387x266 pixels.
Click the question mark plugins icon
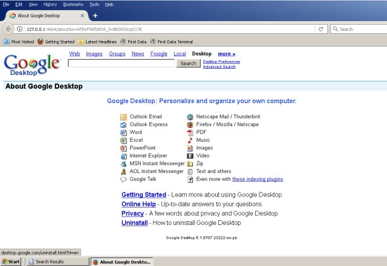coord(190,180)
